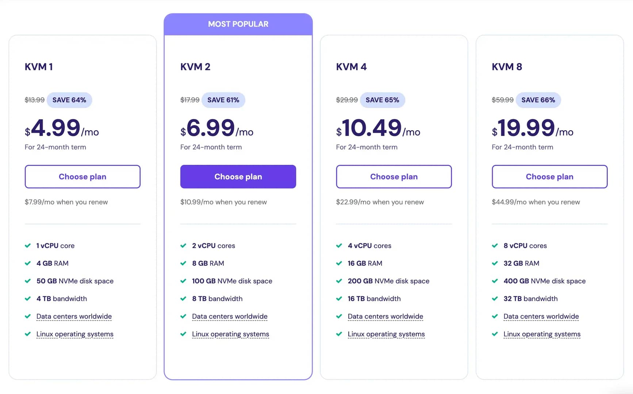Click the '16 TB bandwidth' feature text
Viewport: 633px width, 394px height.
[x=374, y=298]
